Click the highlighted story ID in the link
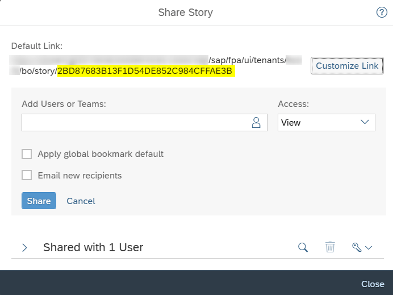Viewport: 393px width, 295px height. (146, 71)
